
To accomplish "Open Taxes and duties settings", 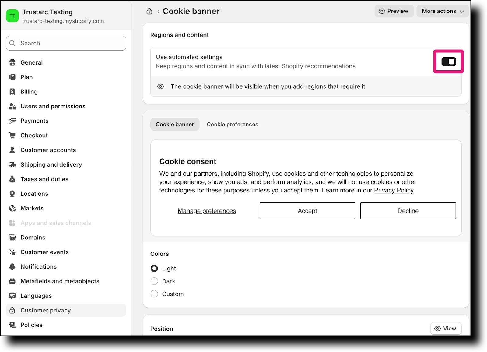I will click(x=66, y=179).
